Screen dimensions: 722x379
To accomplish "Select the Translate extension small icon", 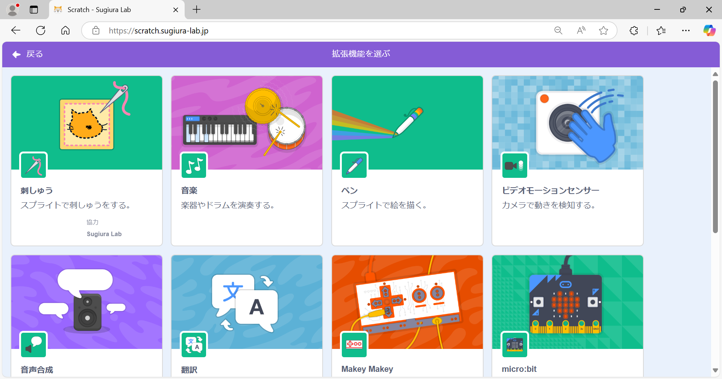I will 194,344.
